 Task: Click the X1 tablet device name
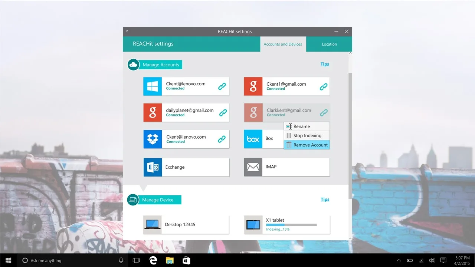pos(275,220)
